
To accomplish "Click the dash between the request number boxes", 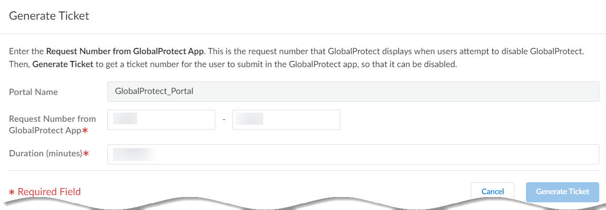I will tap(224, 120).
